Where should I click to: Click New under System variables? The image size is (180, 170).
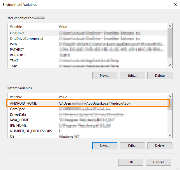(105, 146)
